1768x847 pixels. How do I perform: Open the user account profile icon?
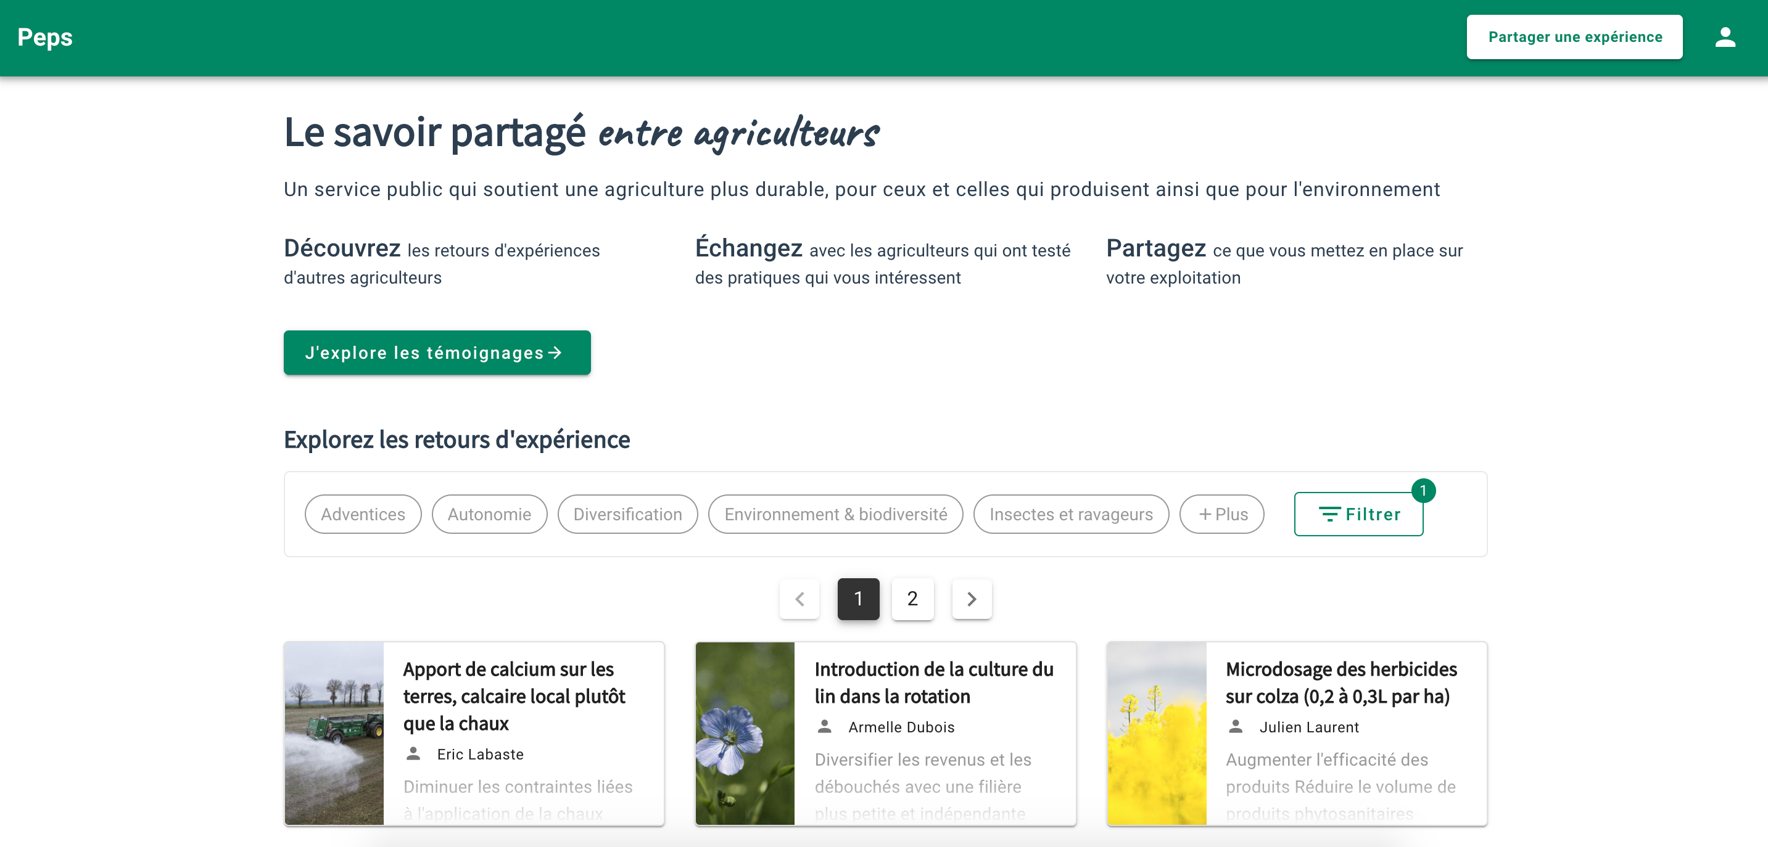coord(1725,37)
